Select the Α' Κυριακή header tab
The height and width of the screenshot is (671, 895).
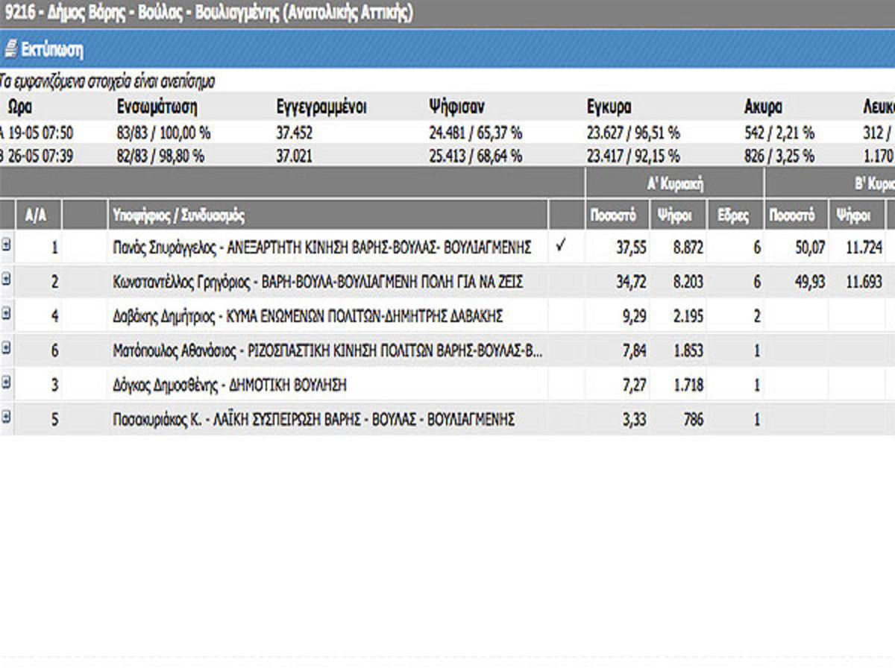(x=674, y=183)
